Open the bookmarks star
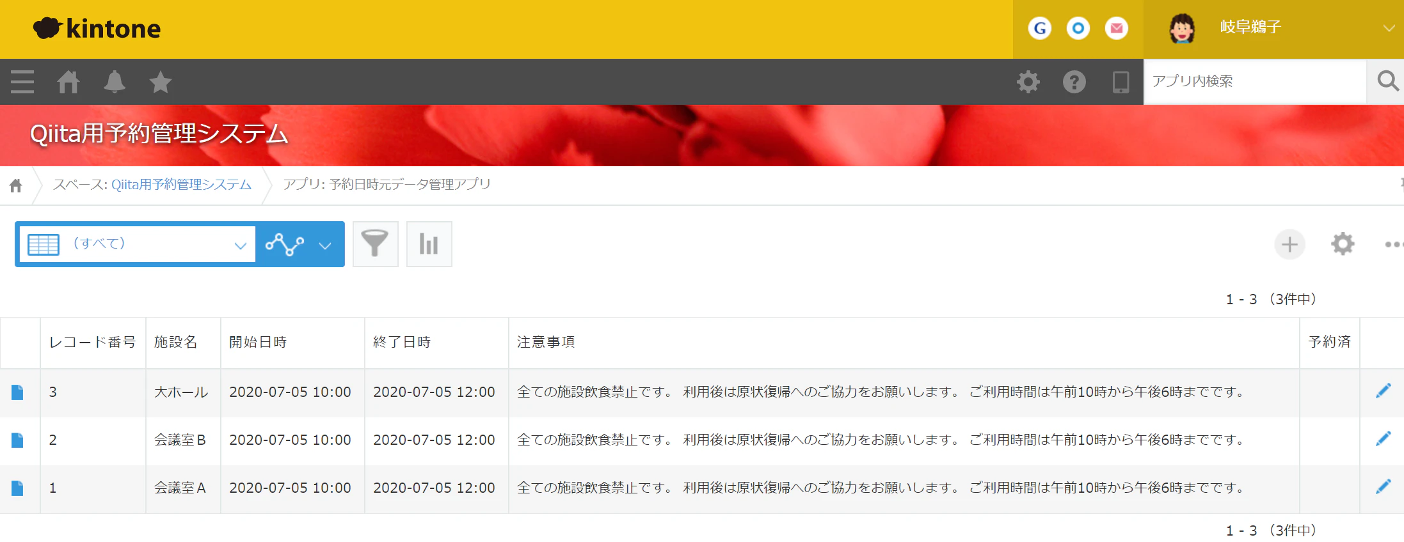This screenshot has height=542, width=1404. [x=161, y=82]
